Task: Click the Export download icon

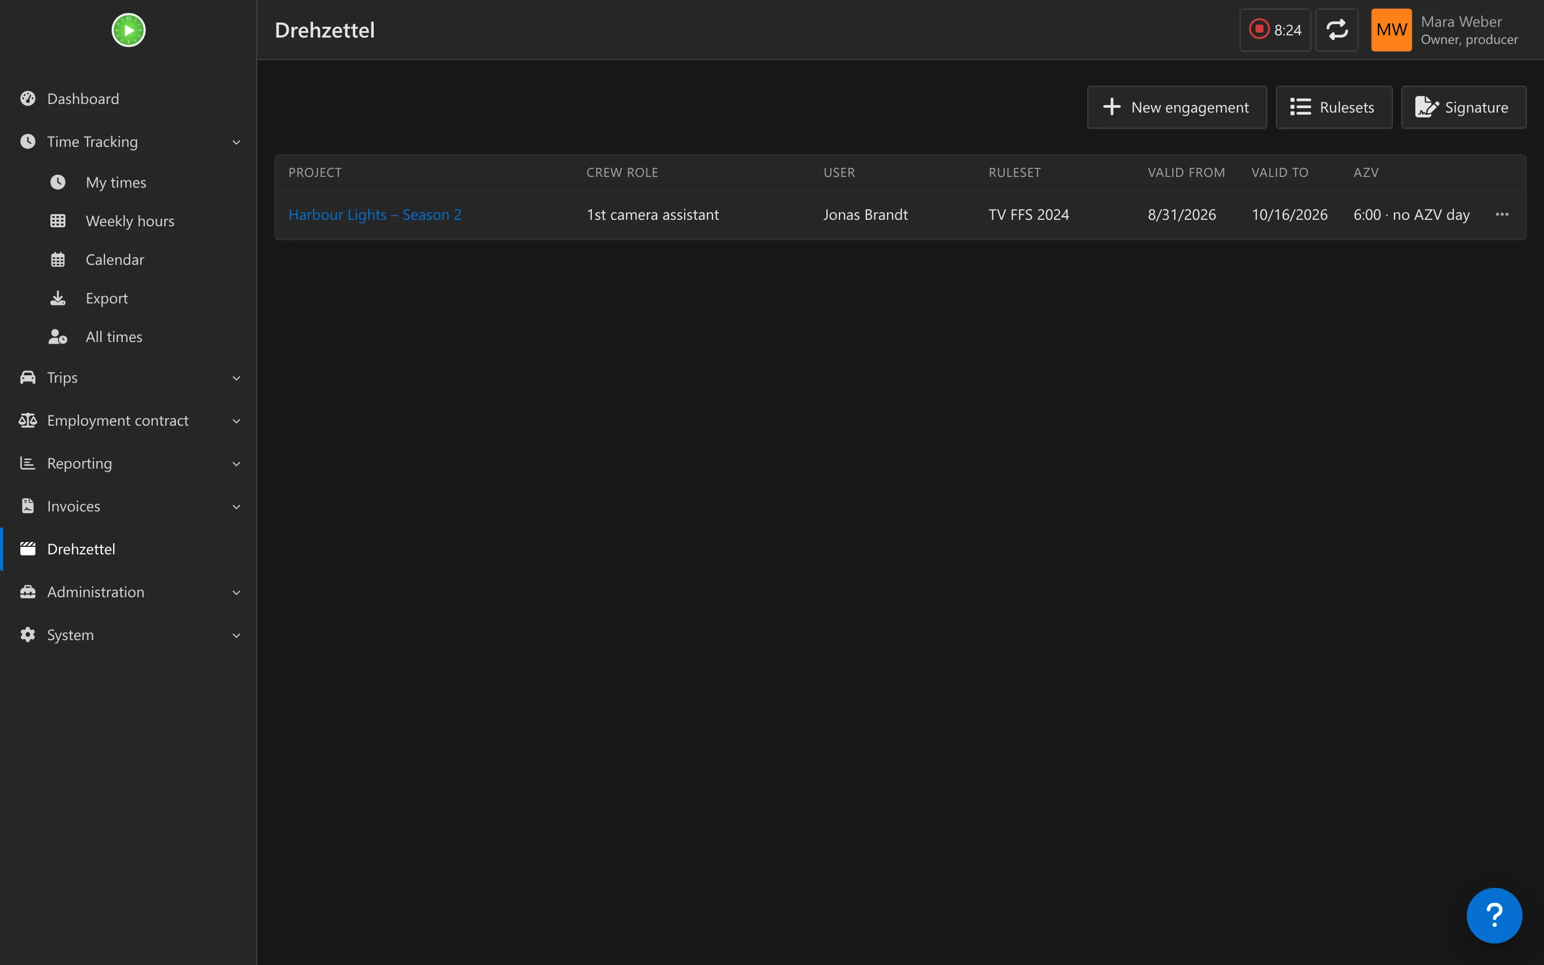Action: [58, 298]
